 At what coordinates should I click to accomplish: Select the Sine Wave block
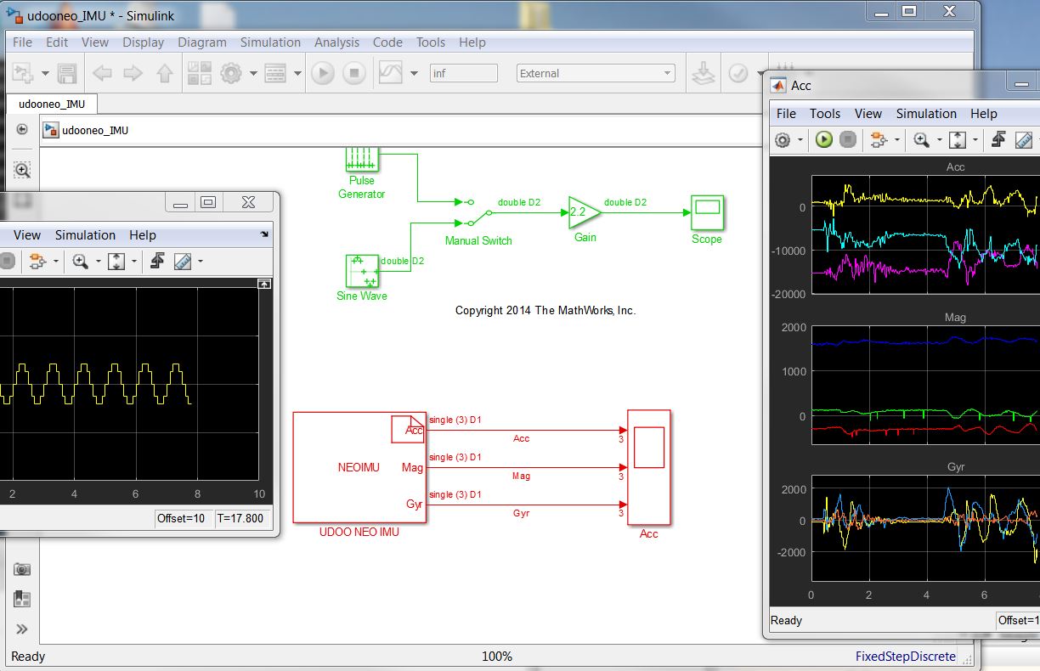362,272
